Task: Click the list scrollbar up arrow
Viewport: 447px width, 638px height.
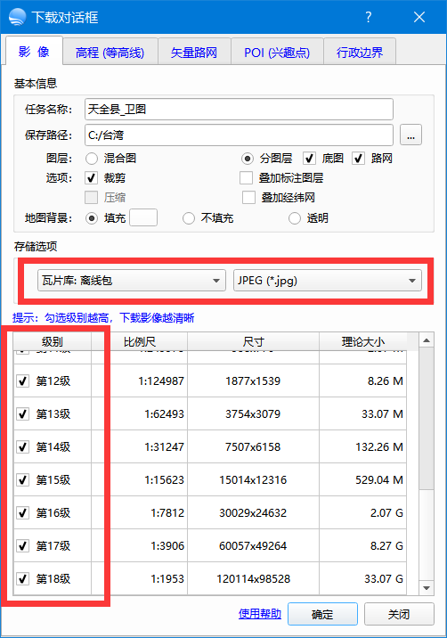Action: click(427, 340)
